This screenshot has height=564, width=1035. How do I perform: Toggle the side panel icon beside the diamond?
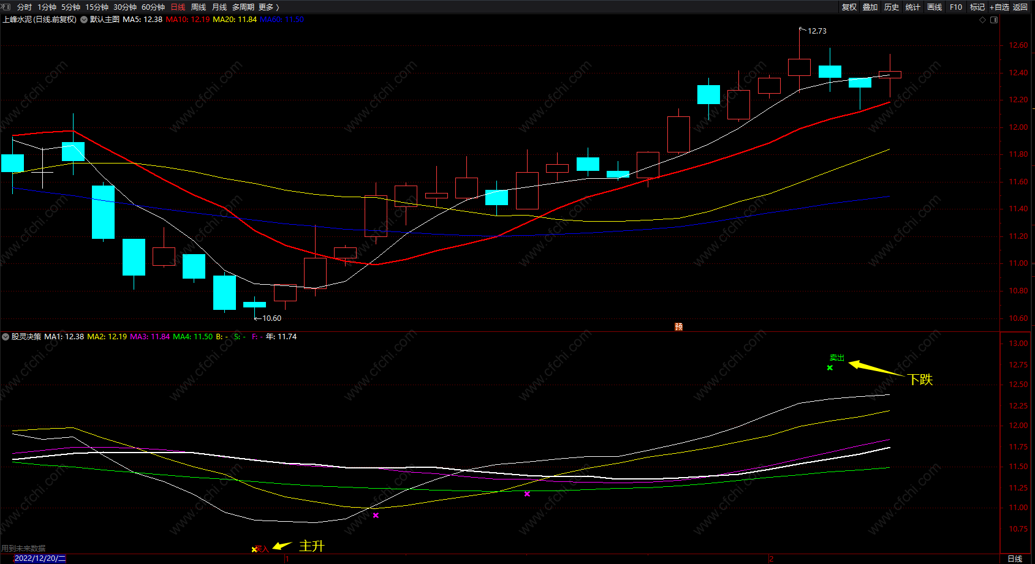click(x=994, y=20)
